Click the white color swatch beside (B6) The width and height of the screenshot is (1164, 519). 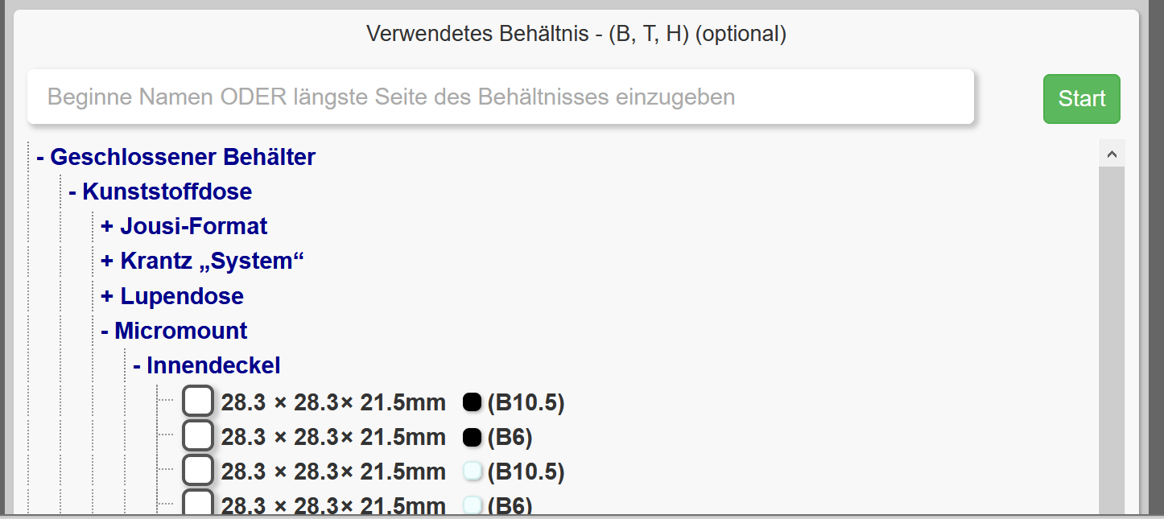coord(473,505)
